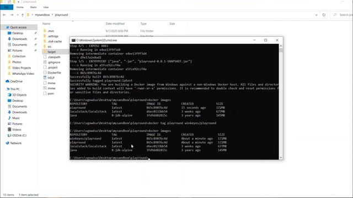Select This PC in navigation pane
The height and width of the screenshot is (198, 353).
coord(15,89)
